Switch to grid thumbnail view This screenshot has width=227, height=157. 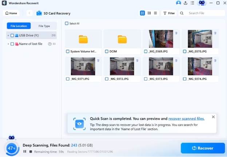coord(142,13)
